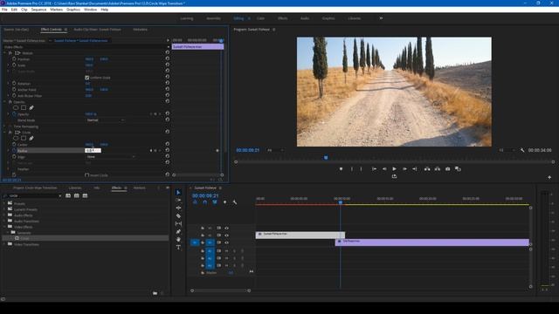Toggle Uniform Scale checkbox
The width and height of the screenshot is (559, 314).
coord(87,78)
